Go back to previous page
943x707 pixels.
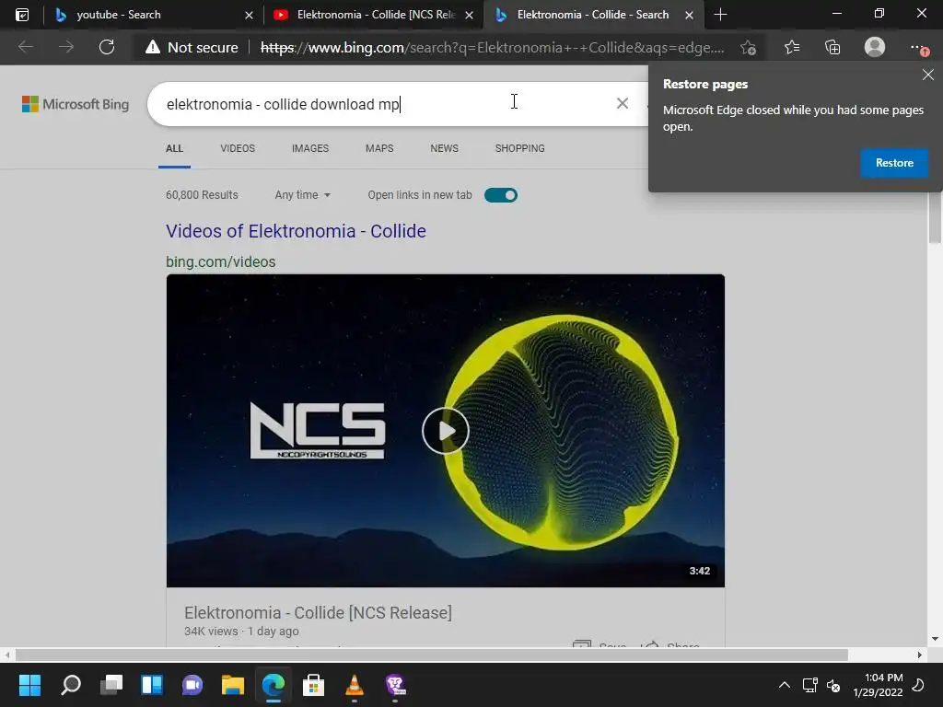tap(25, 47)
